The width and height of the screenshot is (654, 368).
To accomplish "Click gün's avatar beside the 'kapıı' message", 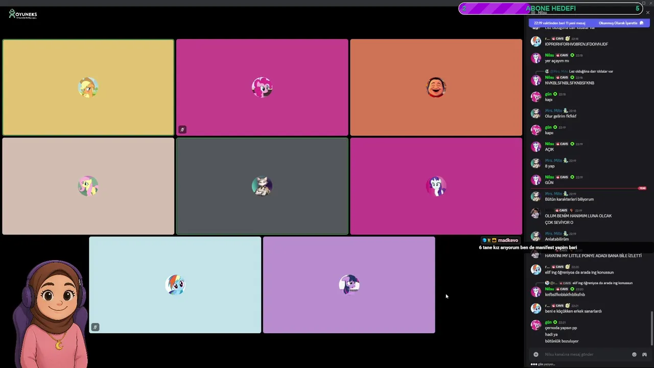I will click(x=536, y=130).
